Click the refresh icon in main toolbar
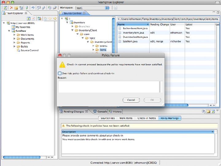 point(5,8)
